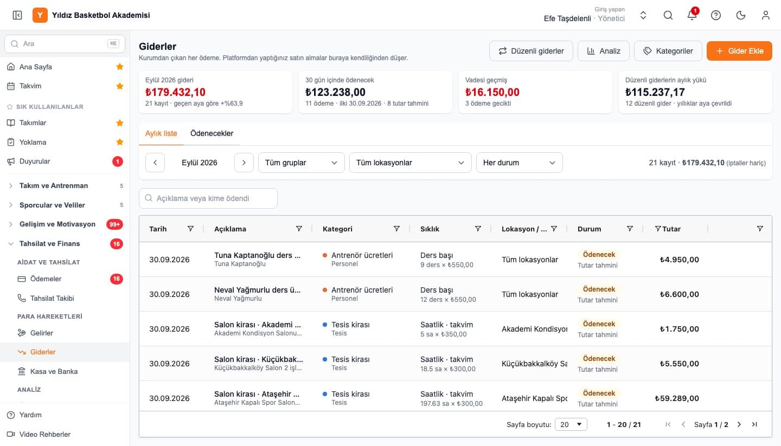The height and width of the screenshot is (446, 781).
Task: Collapse Tahsilat ve Finans section
Action: (x=65, y=244)
